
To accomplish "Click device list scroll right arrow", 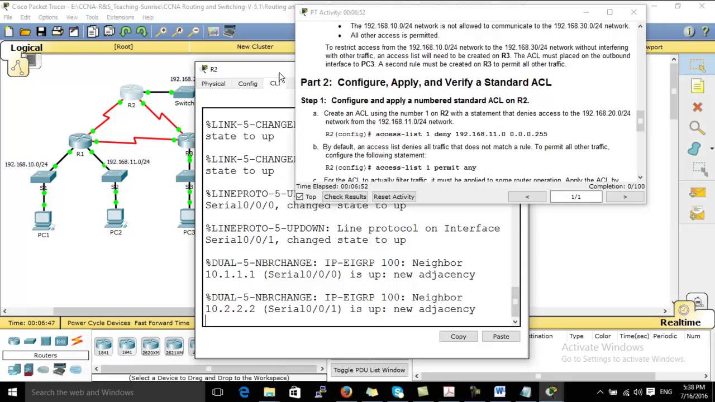I will [x=322, y=368].
